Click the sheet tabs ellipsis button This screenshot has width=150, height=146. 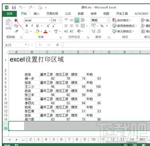coord(23,140)
